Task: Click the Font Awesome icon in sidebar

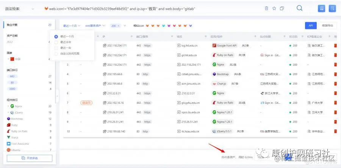Action: [8, 144]
